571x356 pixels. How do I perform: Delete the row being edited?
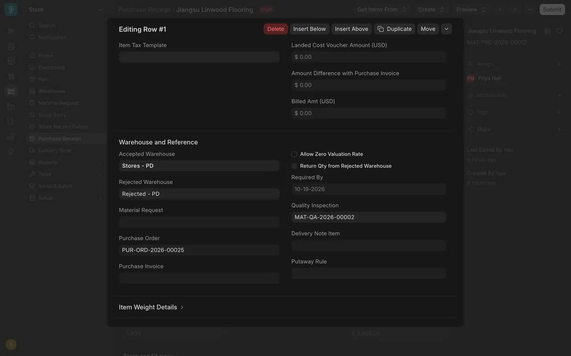[276, 29]
